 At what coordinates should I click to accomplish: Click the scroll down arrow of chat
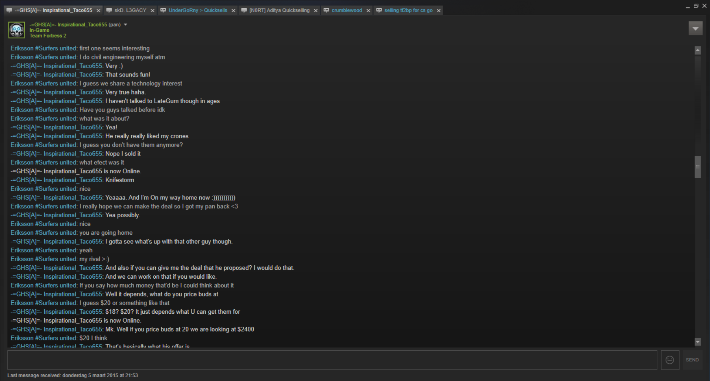pyautogui.click(x=698, y=342)
